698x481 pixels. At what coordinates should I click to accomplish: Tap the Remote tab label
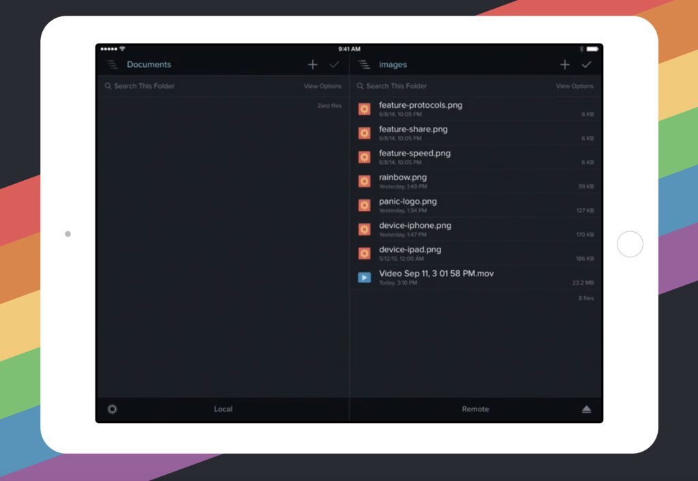pos(475,409)
